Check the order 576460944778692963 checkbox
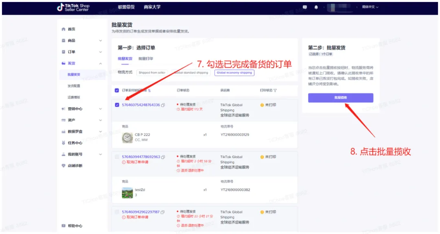The image size is (440, 234). click(x=117, y=157)
